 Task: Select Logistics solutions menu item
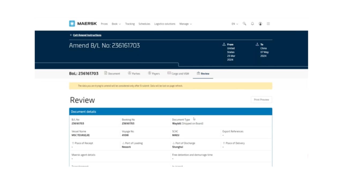click(x=165, y=24)
